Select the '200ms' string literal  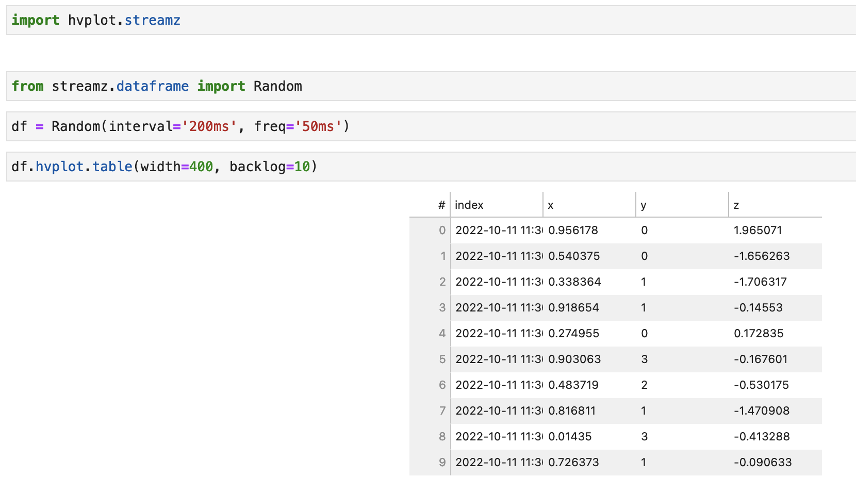[x=211, y=126]
